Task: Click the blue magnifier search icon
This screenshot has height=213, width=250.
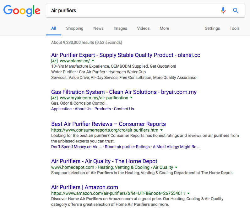Action: pyautogui.click(x=236, y=11)
